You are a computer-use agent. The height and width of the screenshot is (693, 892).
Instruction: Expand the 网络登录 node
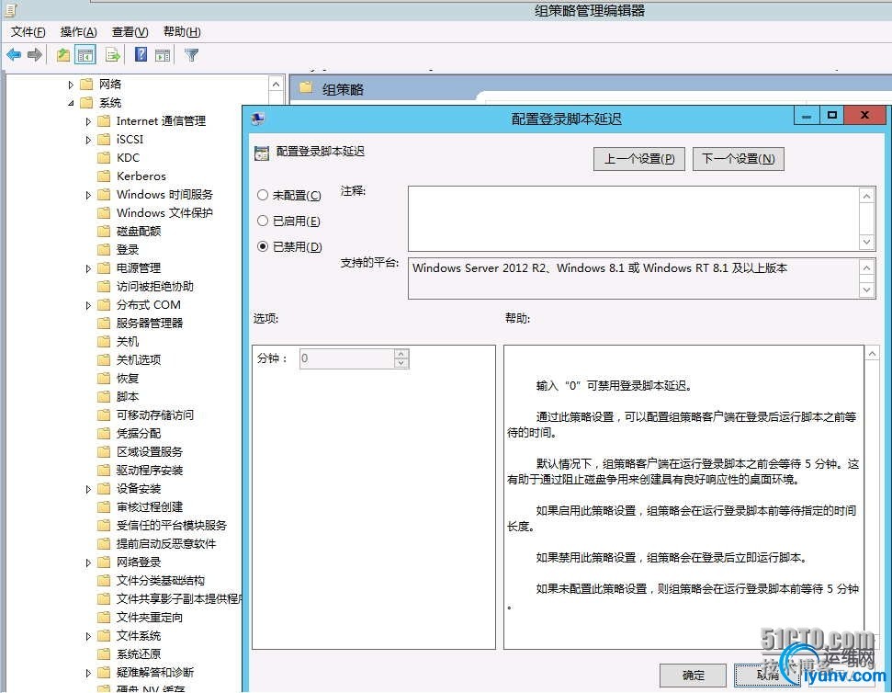(x=88, y=562)
